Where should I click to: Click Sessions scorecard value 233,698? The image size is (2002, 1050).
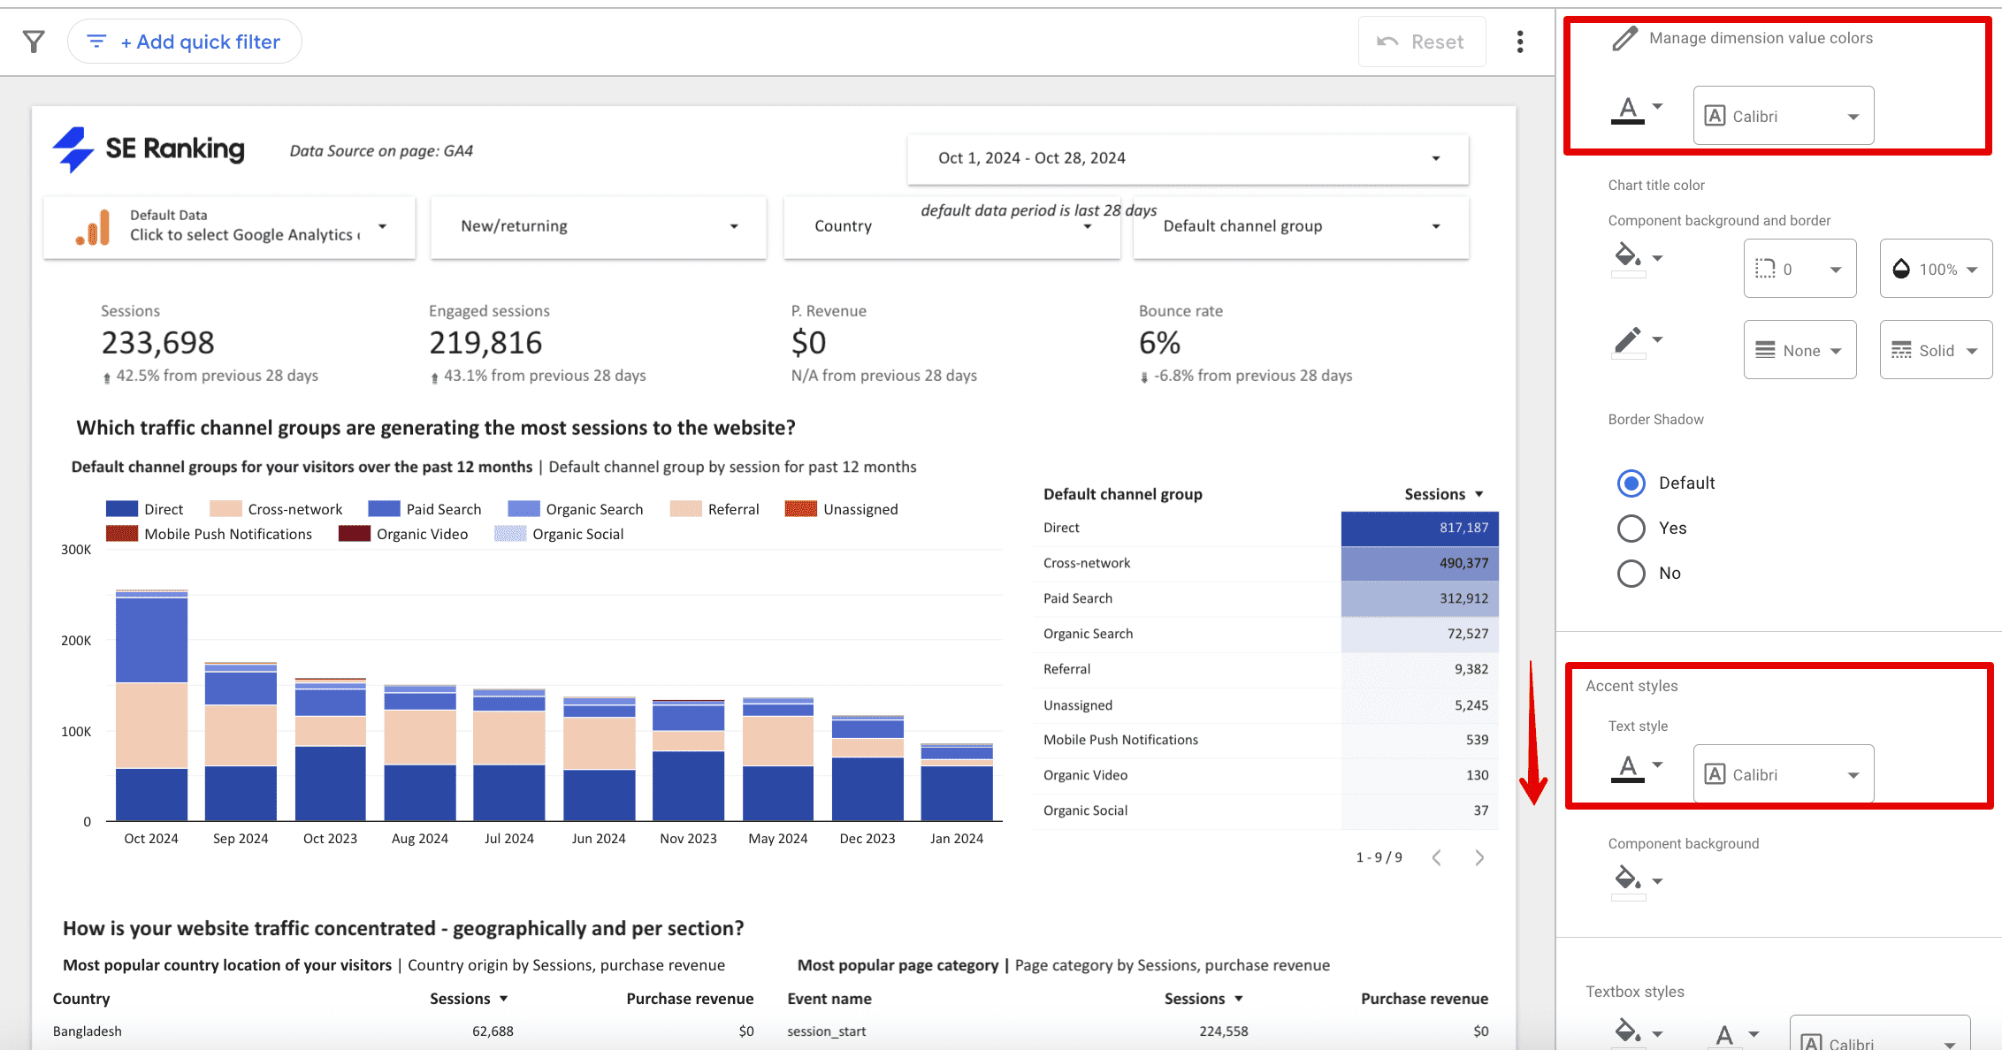(x=158, y=343)
